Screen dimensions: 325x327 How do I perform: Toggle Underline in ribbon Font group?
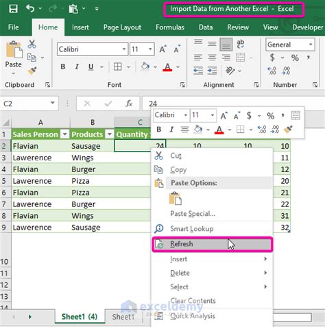pos(91,66)
